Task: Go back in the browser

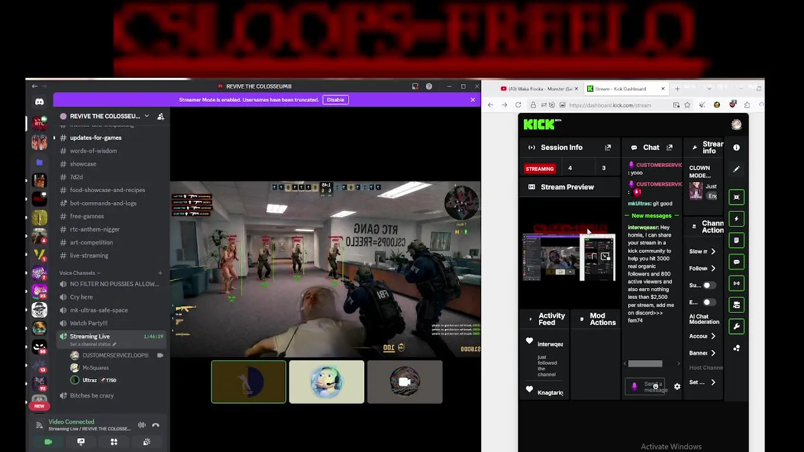Action: click(491, 105)
